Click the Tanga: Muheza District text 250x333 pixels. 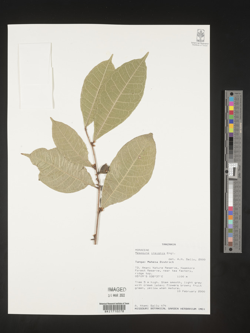(x=154, y=262)
